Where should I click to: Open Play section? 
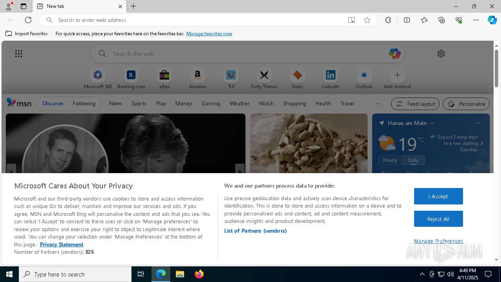click(x=161, y=103)
